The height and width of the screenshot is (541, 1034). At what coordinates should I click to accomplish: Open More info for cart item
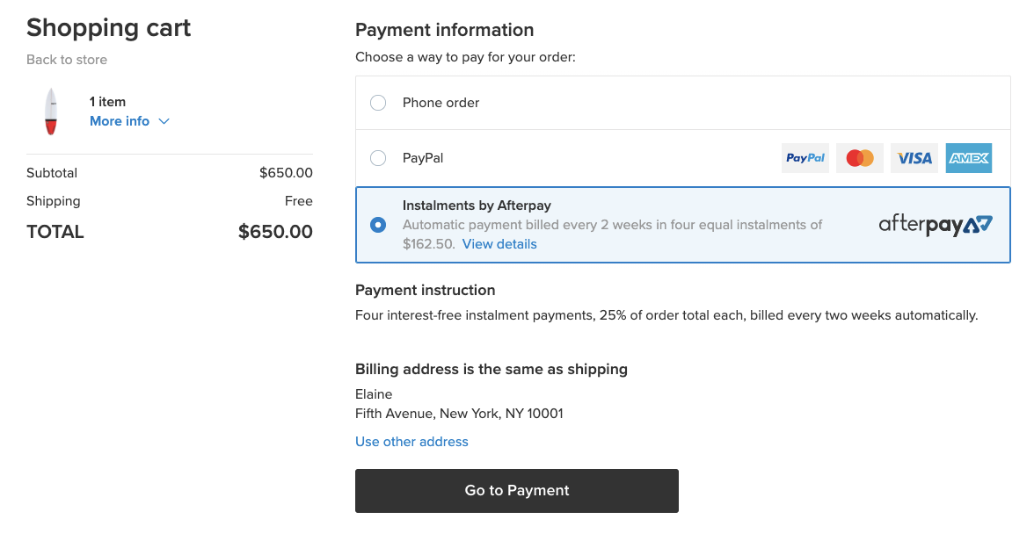[x=120, y=121]
